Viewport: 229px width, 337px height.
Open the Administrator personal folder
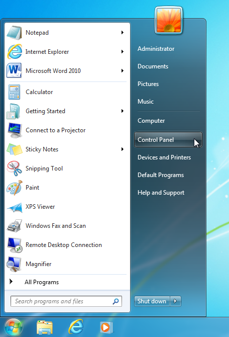coord(156,49)
